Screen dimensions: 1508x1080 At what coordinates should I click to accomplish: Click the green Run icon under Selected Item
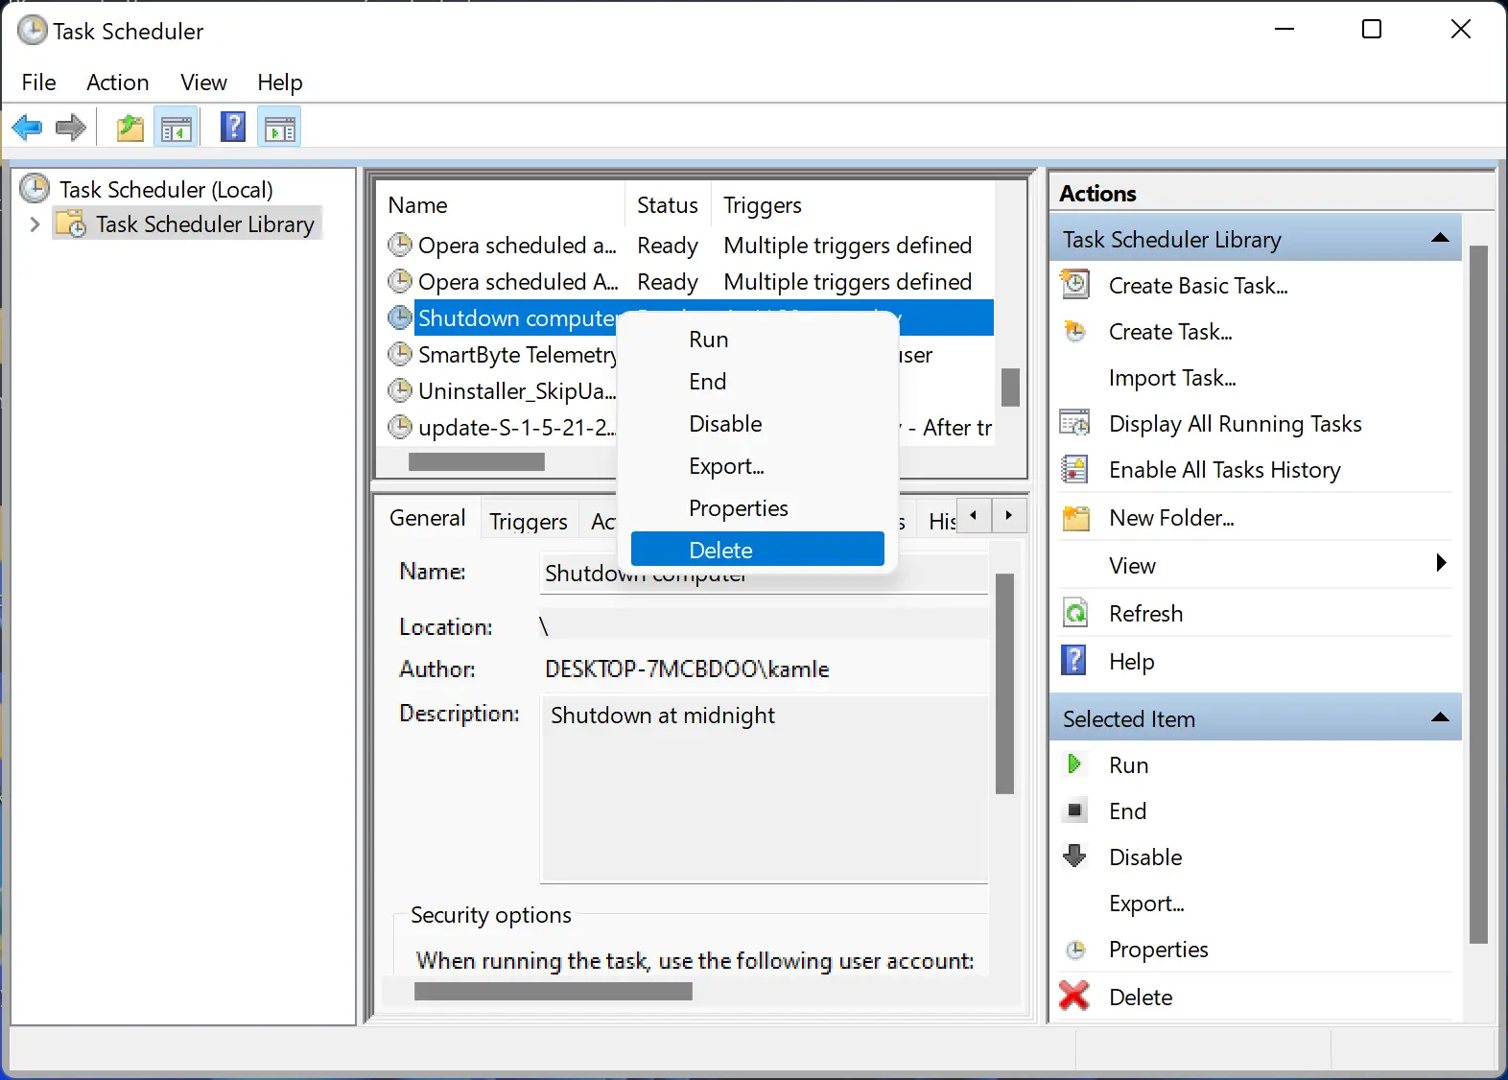click(1074, 764)
